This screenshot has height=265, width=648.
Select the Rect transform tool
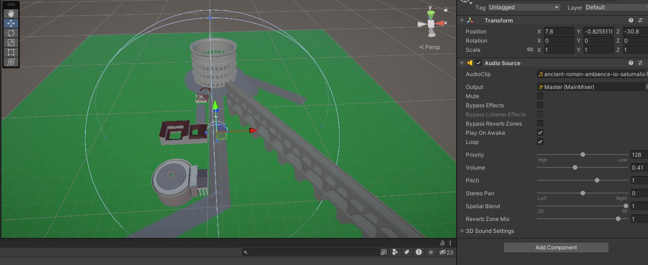click(11, 52)
